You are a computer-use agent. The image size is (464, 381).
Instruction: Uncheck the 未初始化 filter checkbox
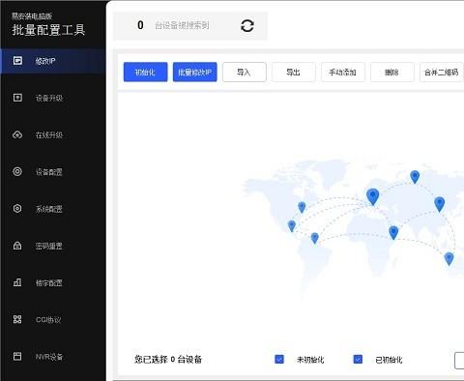tap(279, 359)
